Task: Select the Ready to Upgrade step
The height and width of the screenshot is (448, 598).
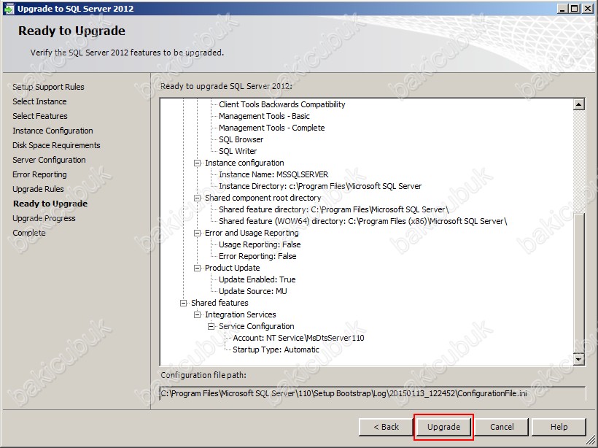Action: coord(50,204)
